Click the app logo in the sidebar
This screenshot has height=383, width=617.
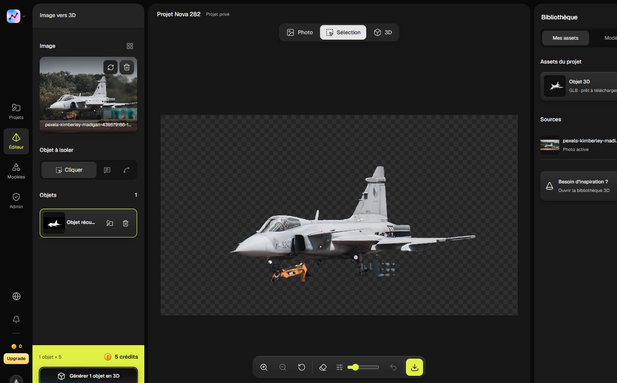click(x=14, y=16)
